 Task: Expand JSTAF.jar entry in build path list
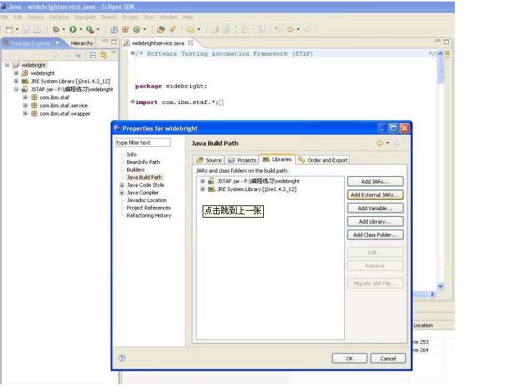(x=202, y=182)
